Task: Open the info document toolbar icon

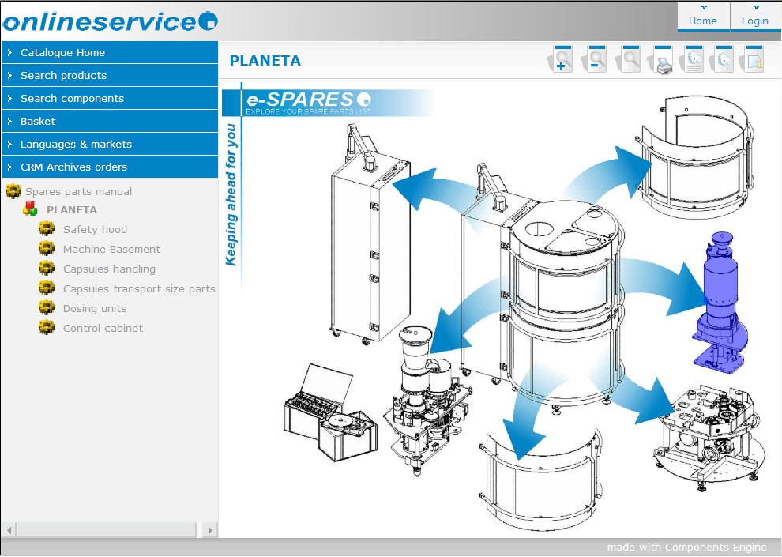Action: click(753, 59)
